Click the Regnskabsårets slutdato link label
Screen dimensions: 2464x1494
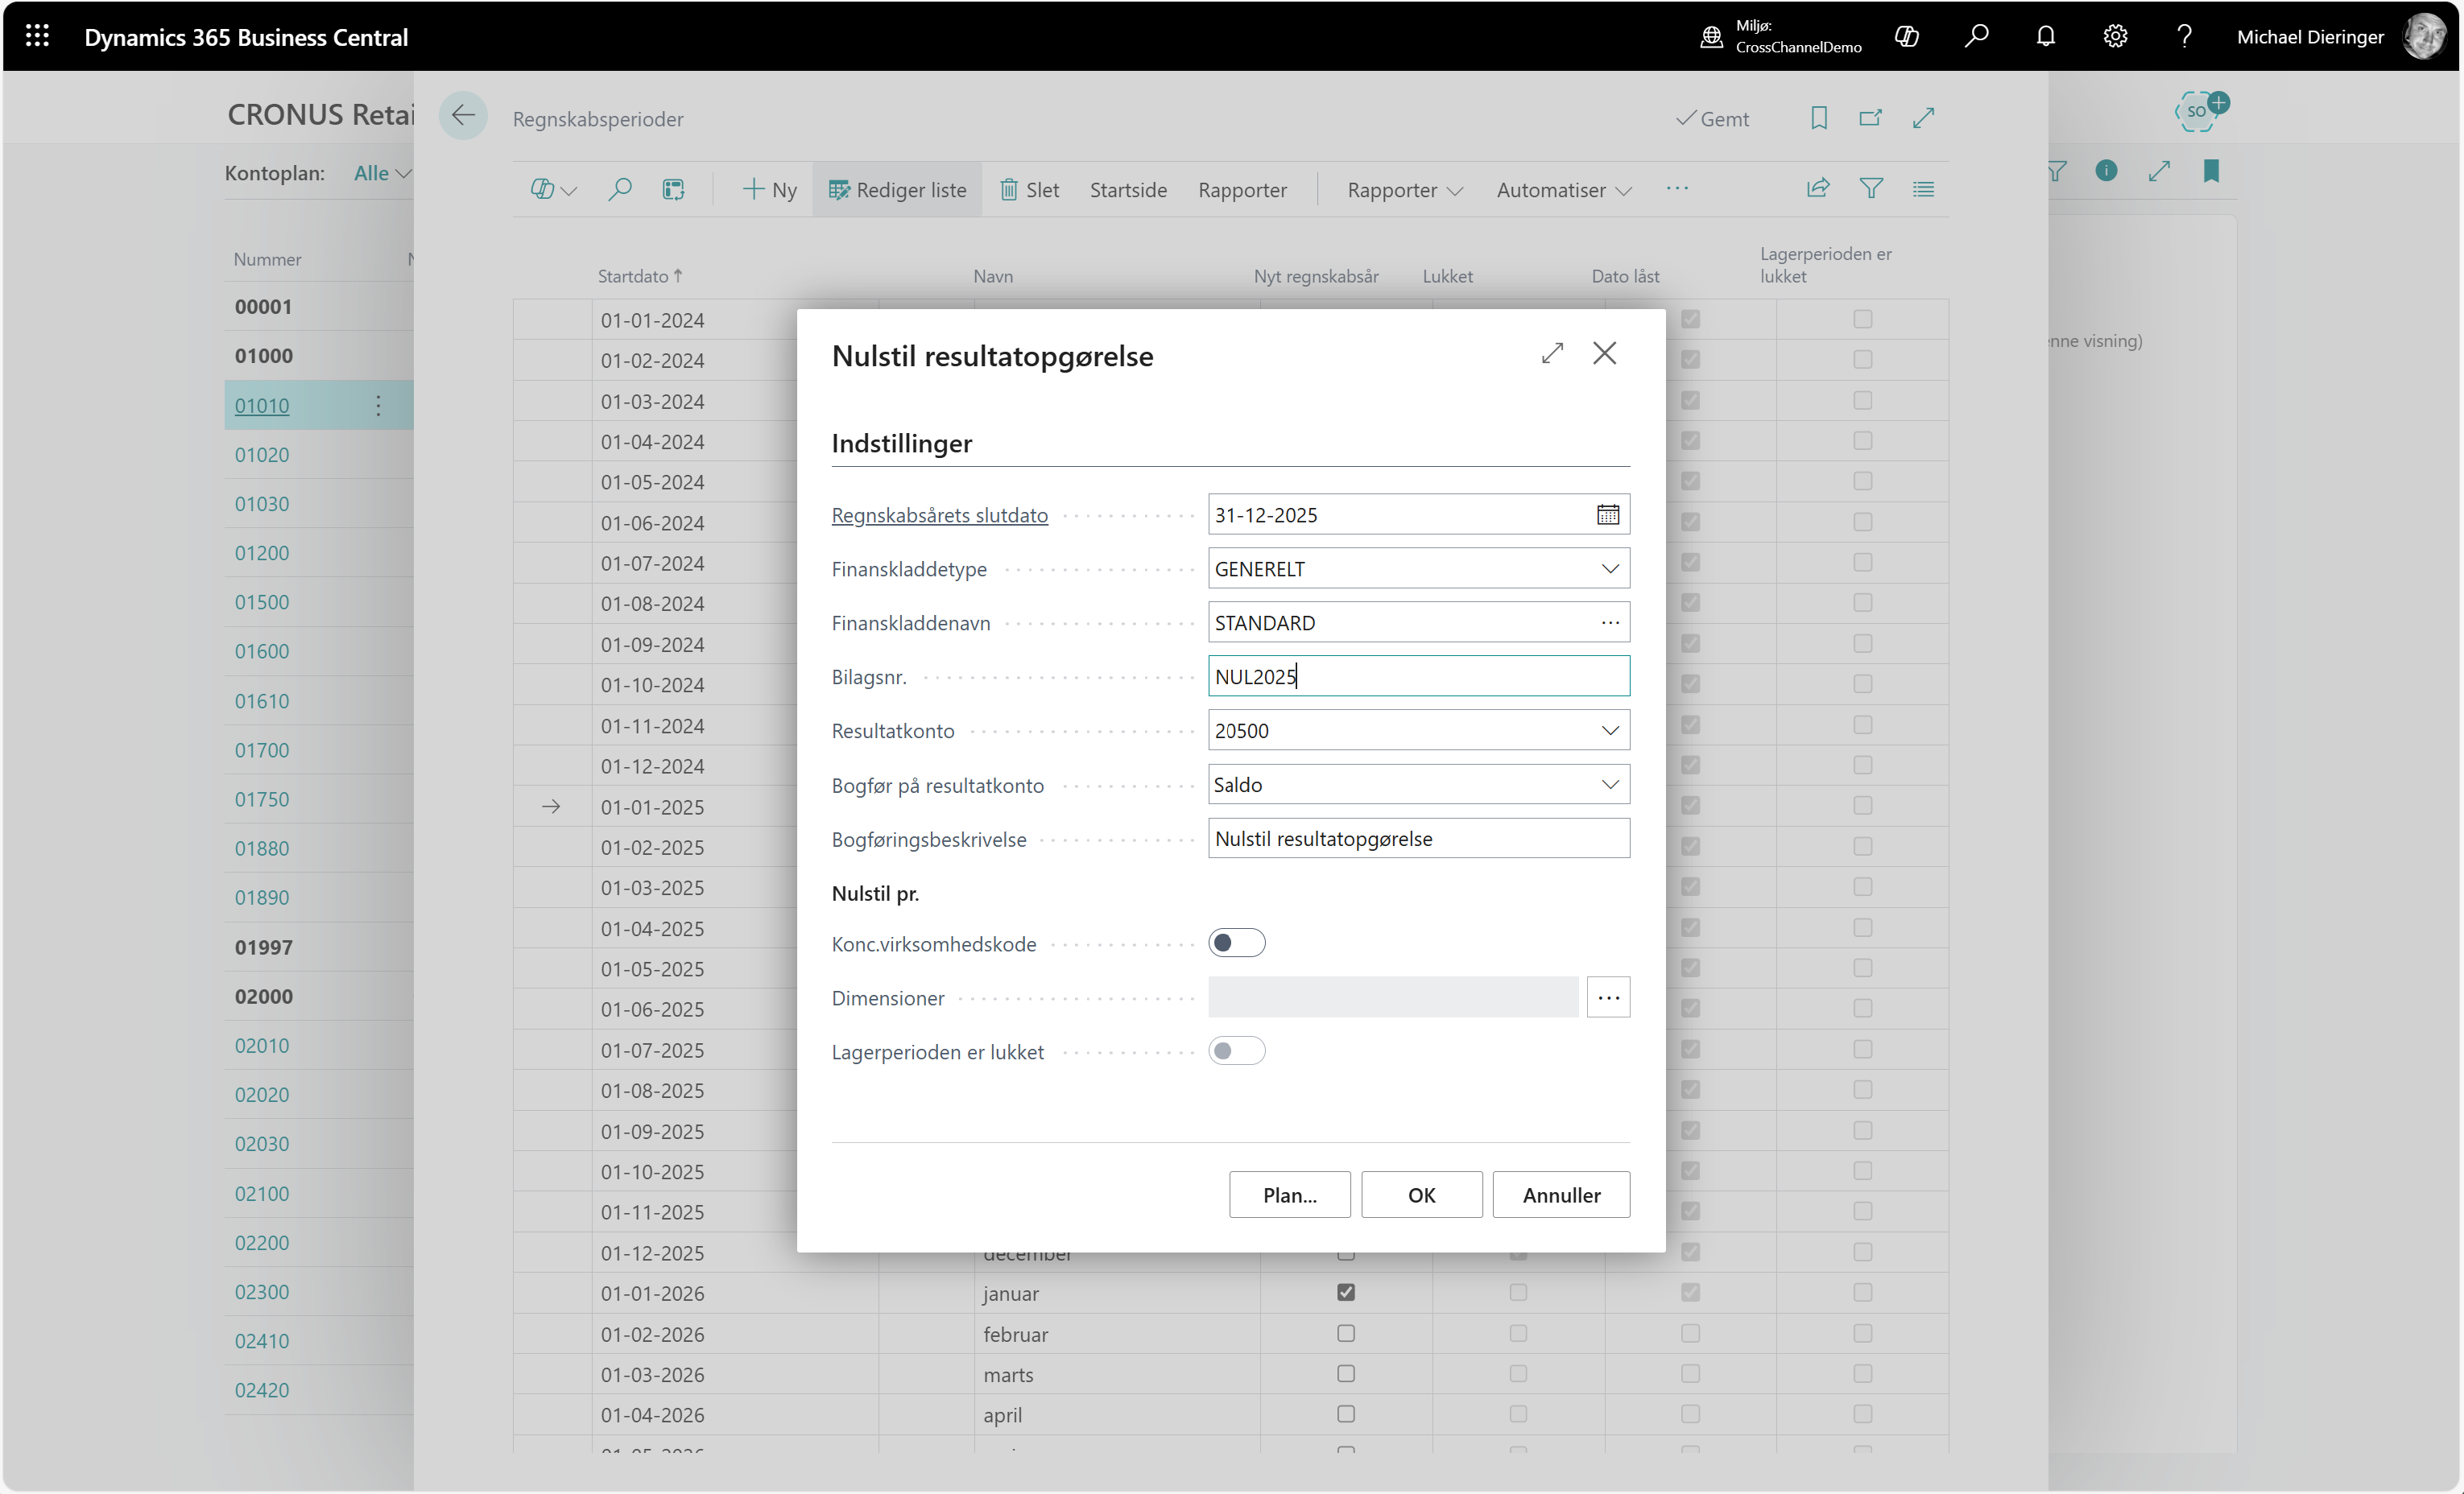[x=939, y=514]
